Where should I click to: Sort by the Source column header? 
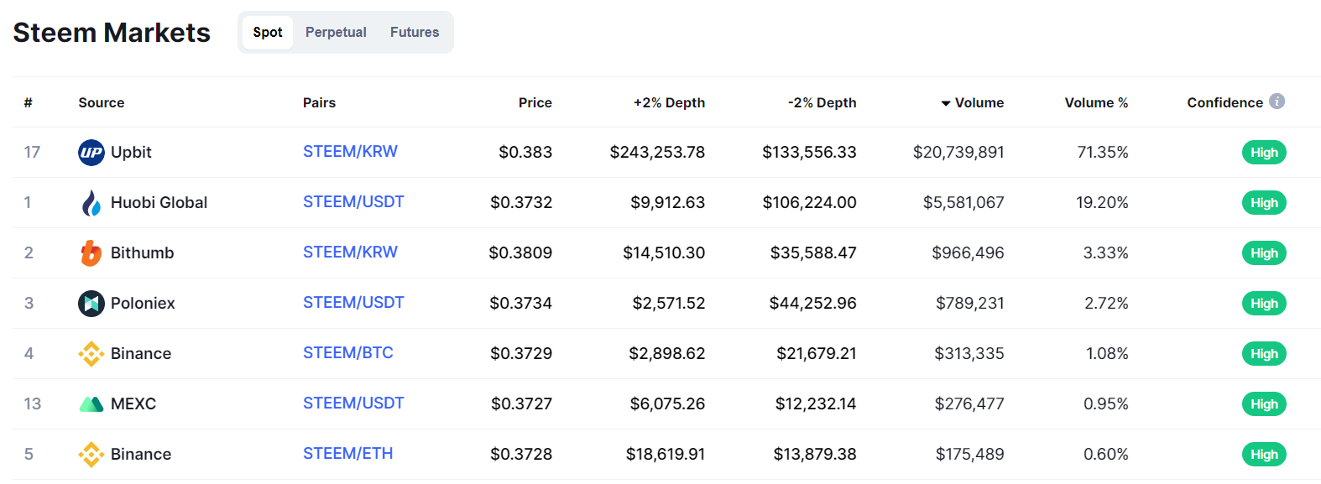point(102,102)
